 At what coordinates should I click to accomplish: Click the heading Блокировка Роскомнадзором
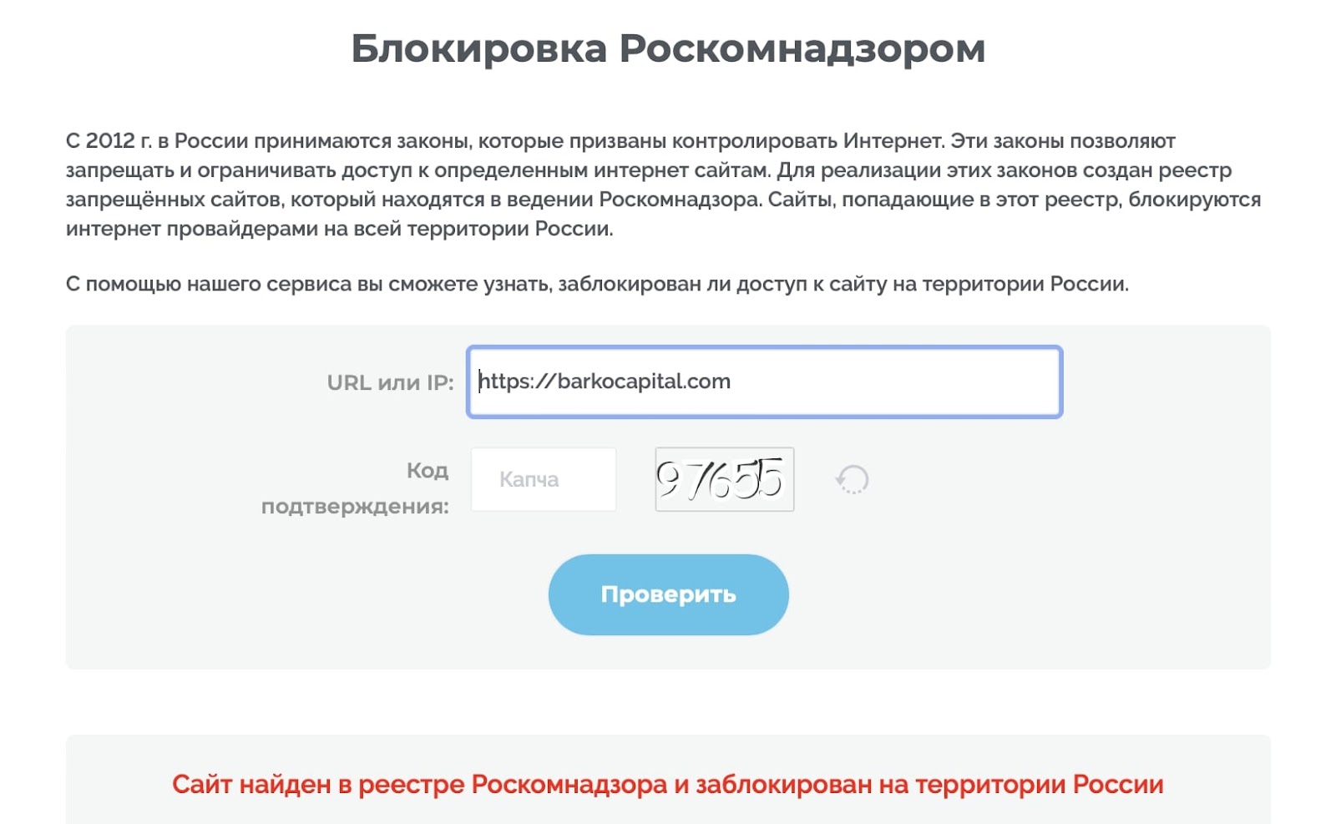pos(668,48)
